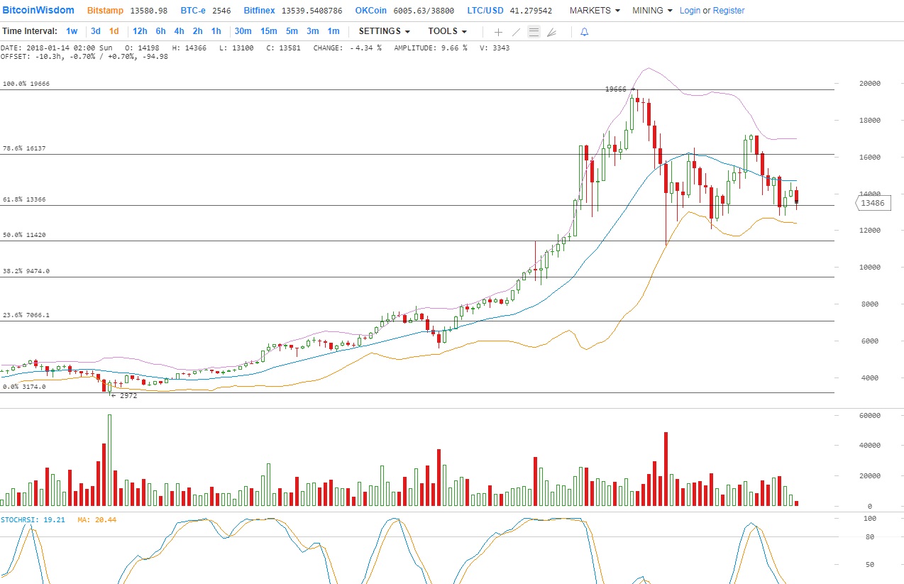Viewport: 904px width, 584px height.
Task: Switch chart to 30m interval
Action: [x=243, y=31]
